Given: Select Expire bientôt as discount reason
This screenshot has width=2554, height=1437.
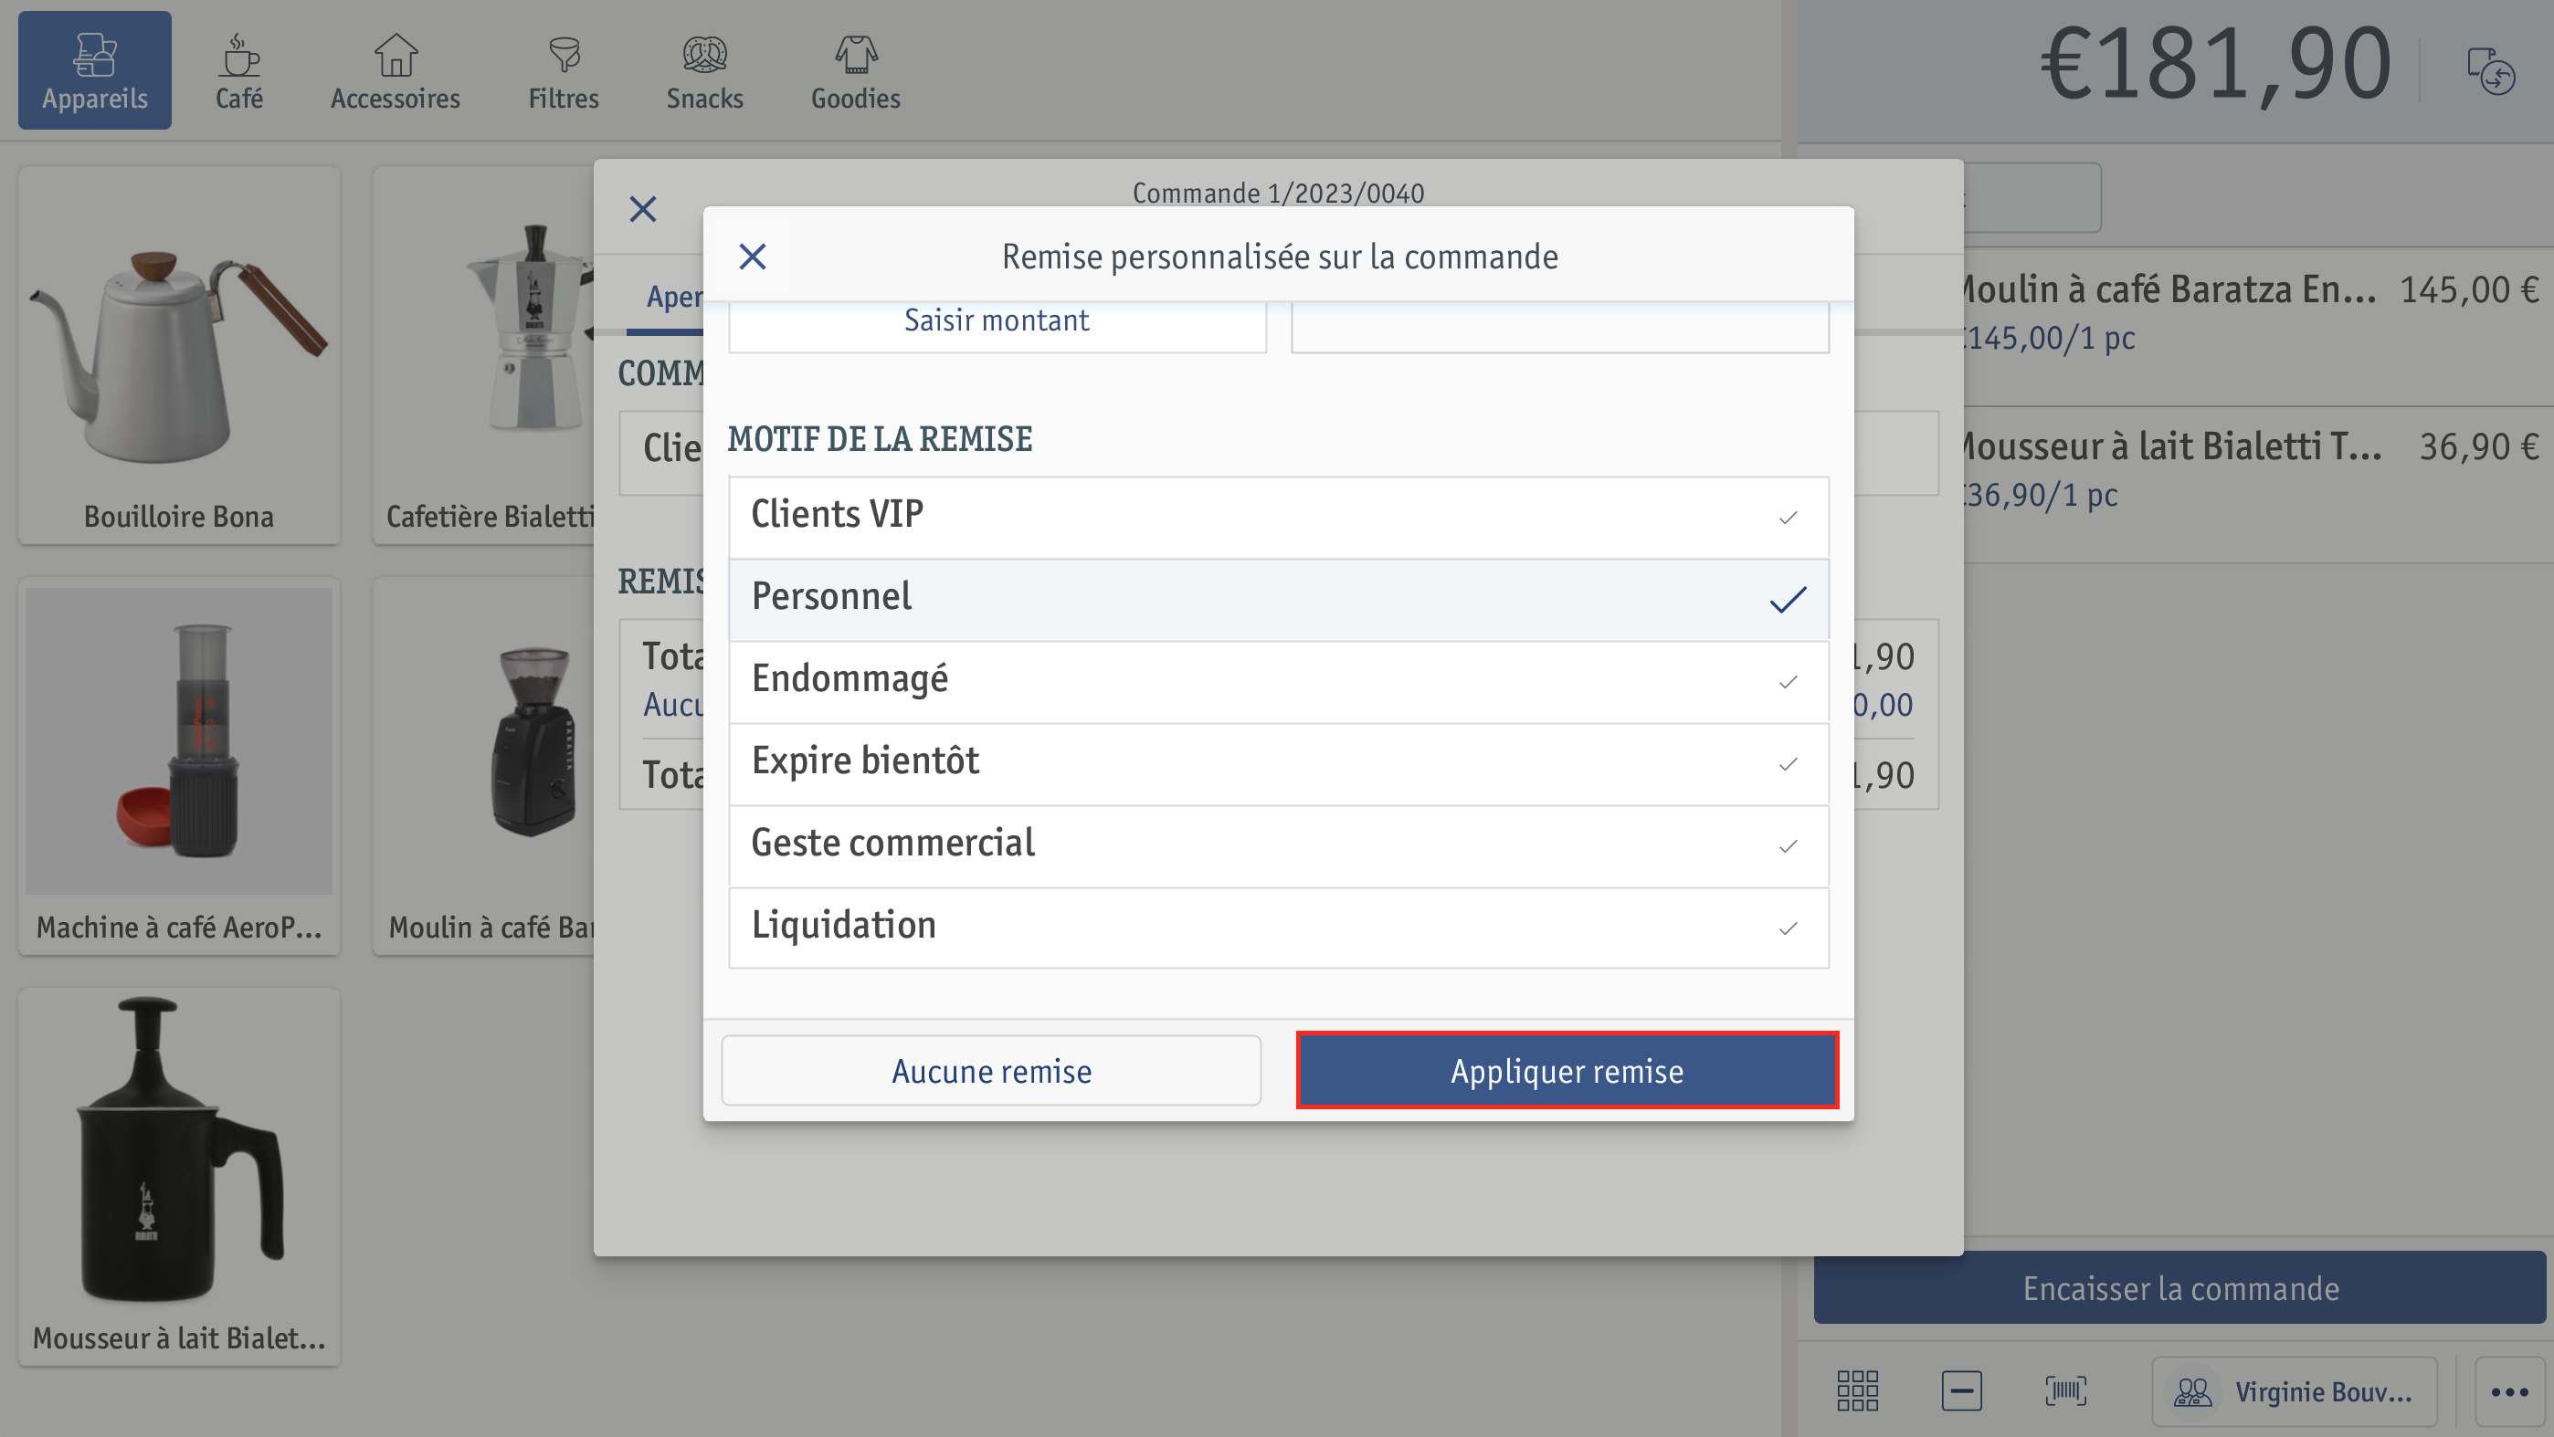Looking at the screenshot, I should [x=1278, y=763].
